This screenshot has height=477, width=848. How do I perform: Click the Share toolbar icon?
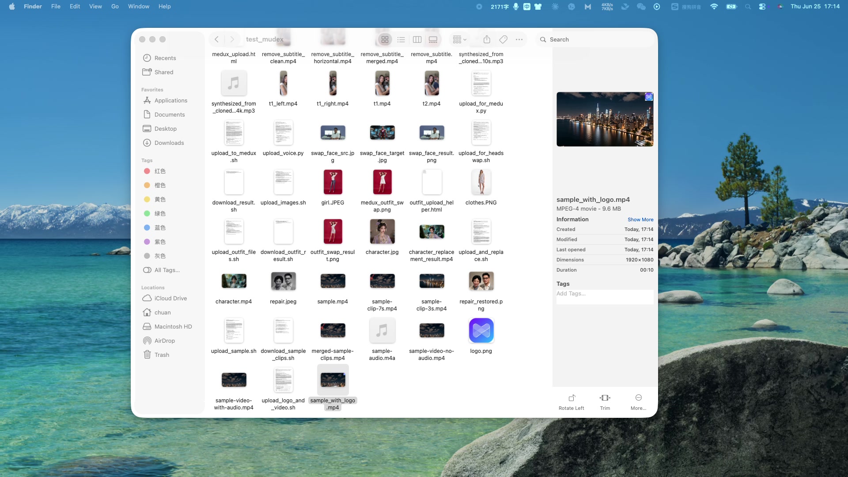click(x=487, y=40)
